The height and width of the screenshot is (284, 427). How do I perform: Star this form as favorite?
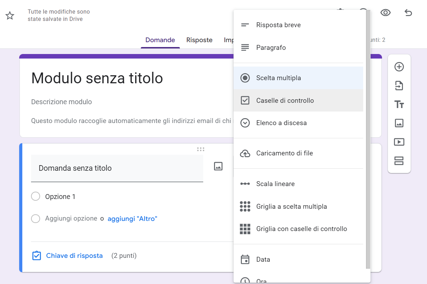(x=10, y=16)
